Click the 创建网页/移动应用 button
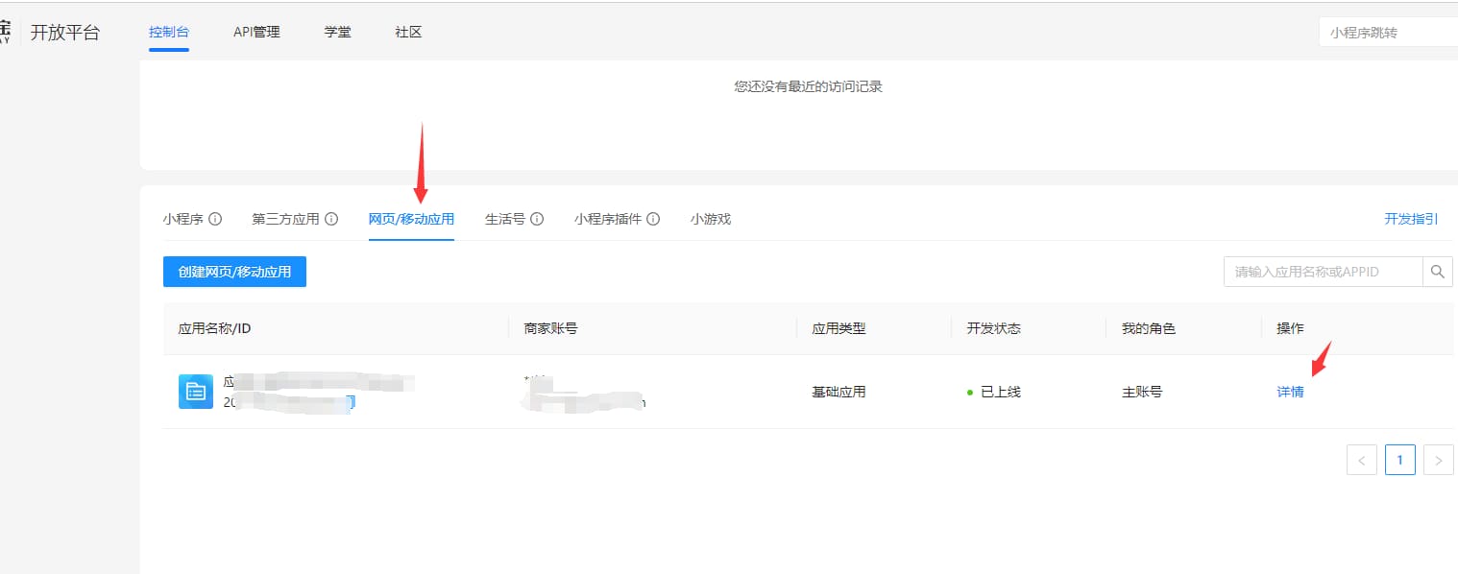The image size is (1458, 574). click(x=233, y=272)
